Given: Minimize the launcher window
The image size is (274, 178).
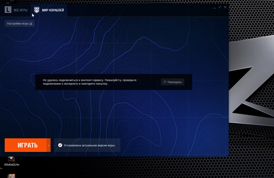Looking at the screenshot, I should (214, 7).
